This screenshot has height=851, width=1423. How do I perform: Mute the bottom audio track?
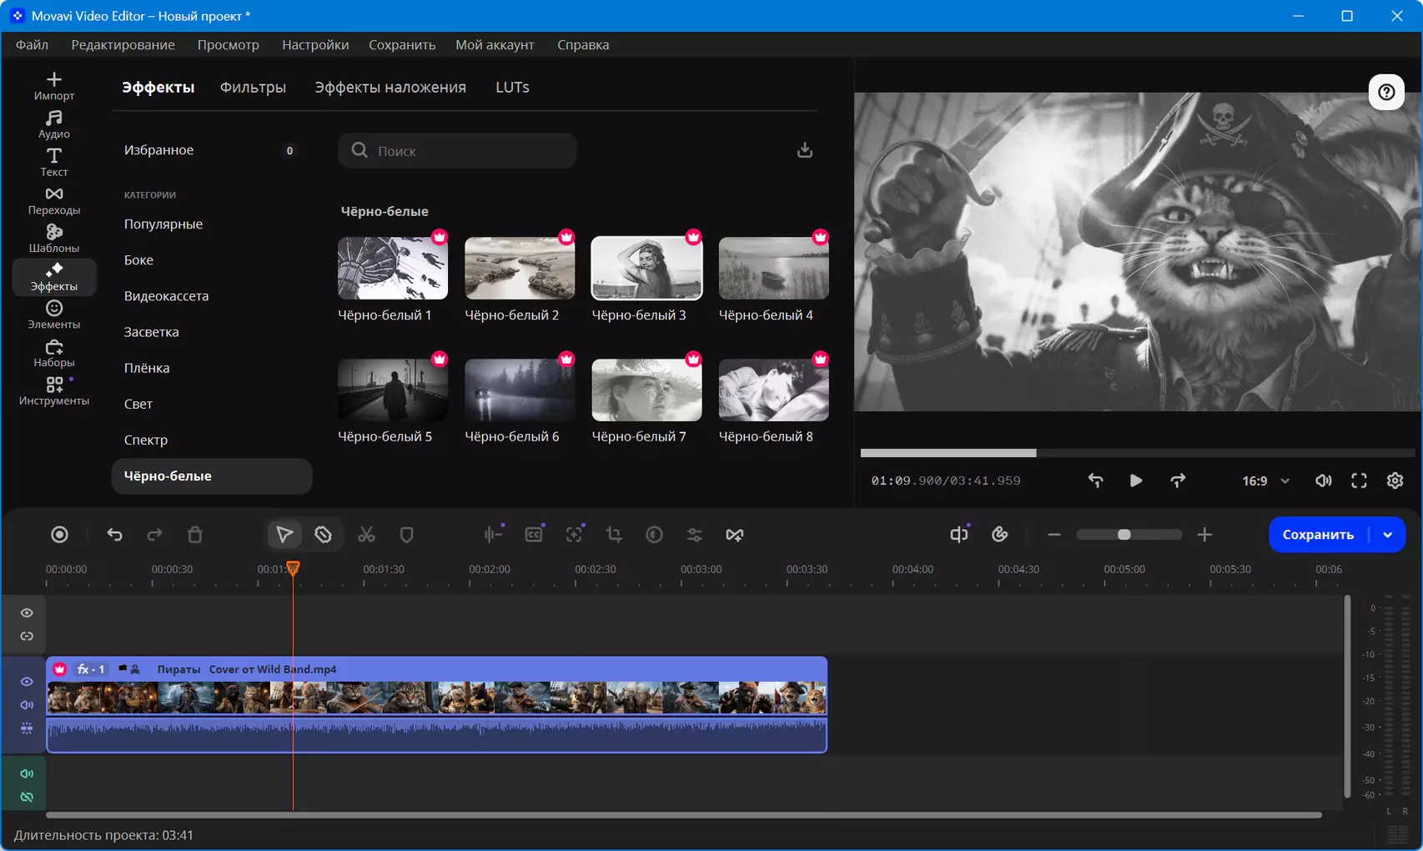[x=27, y=773]
